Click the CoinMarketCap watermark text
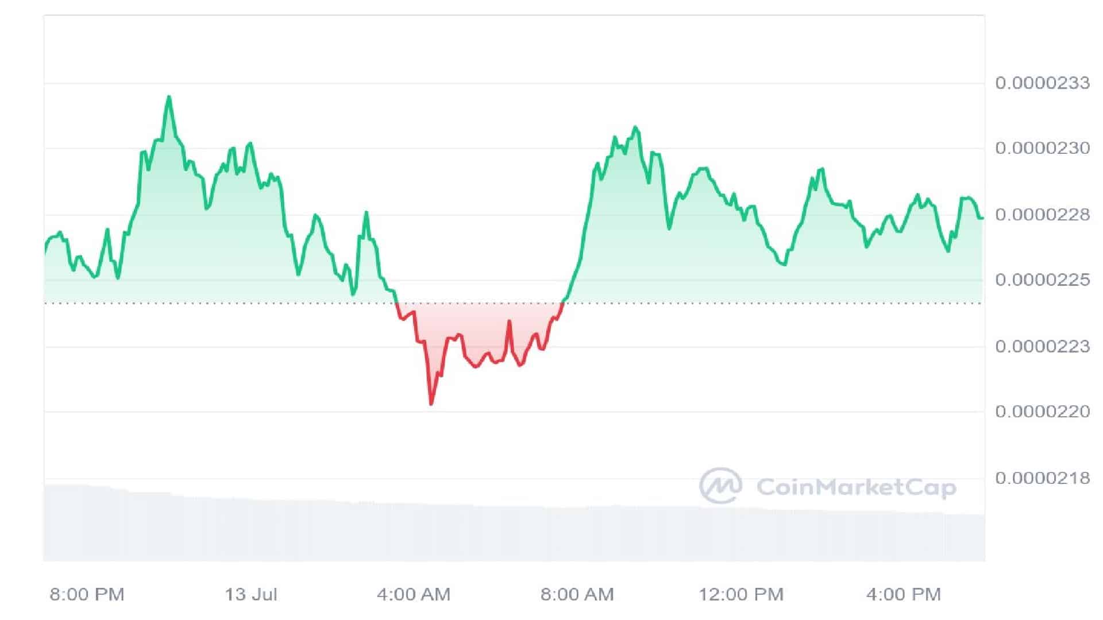Image resolution: width=1103 pixels, height=620 pixels. click(x=856, y=488)
